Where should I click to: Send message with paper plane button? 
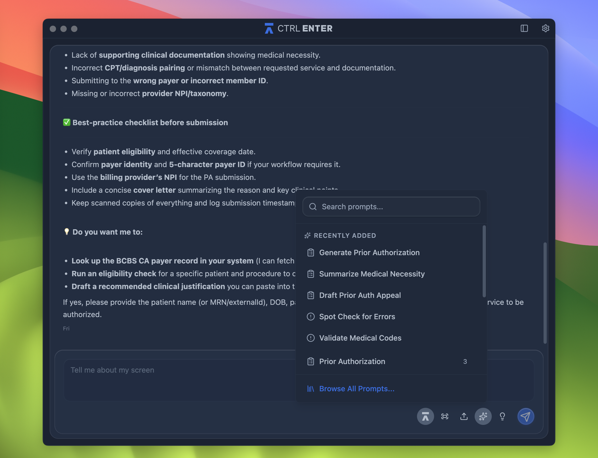click(x=525, y=416)
